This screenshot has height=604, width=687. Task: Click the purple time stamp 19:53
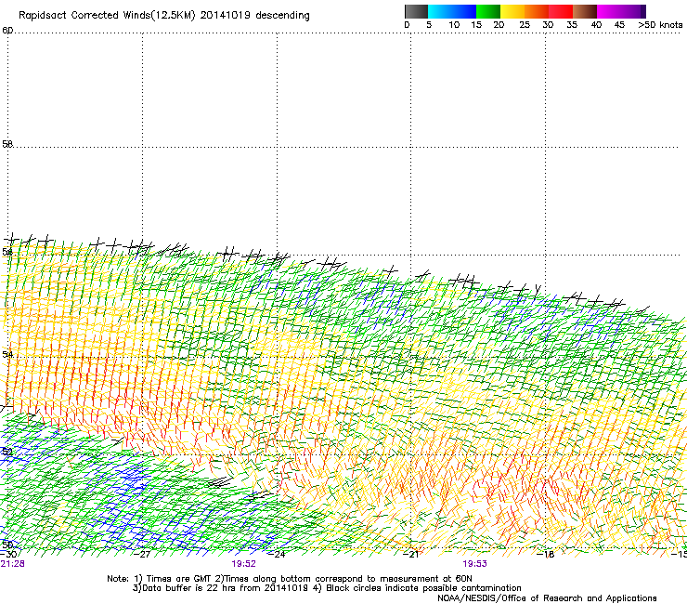(x=475, y=564)
